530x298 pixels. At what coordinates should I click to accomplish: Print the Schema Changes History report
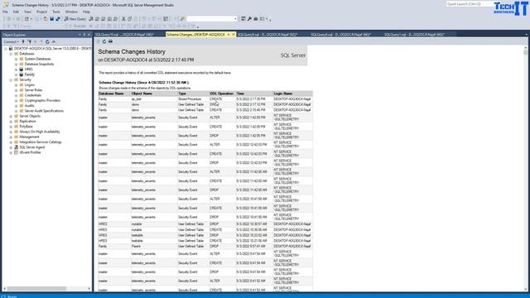tap(110, 41)
